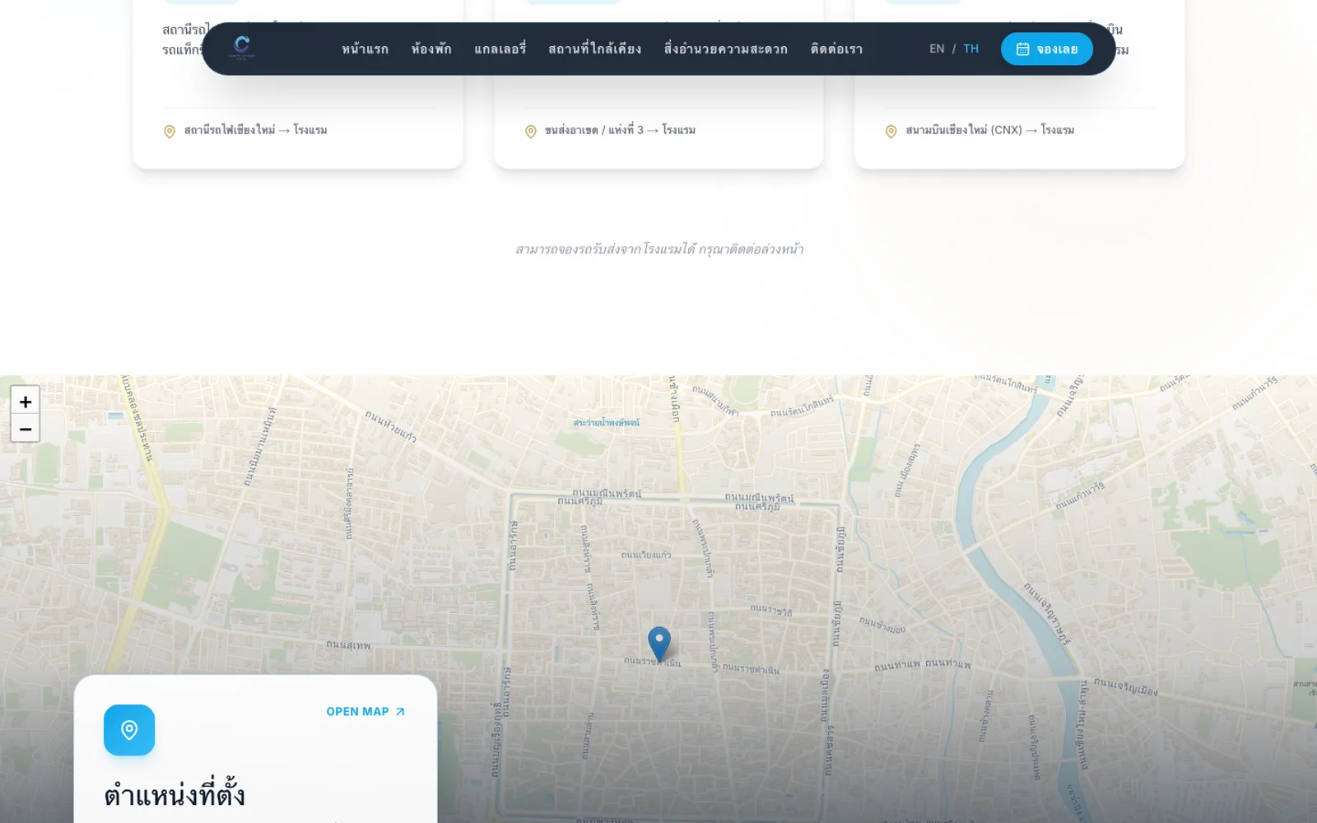Image resolution: width=1317 pixels, height=823 pixels.
Task: Click calendar icon in จองเลย button
Action: pos(1023,49)
